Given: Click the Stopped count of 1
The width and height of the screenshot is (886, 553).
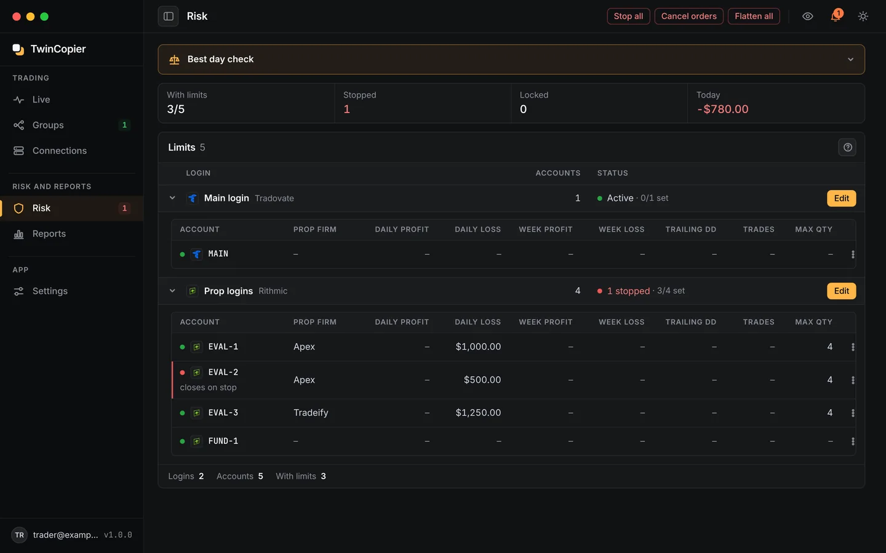Looking at the screenshot, I should click(347, 109).
